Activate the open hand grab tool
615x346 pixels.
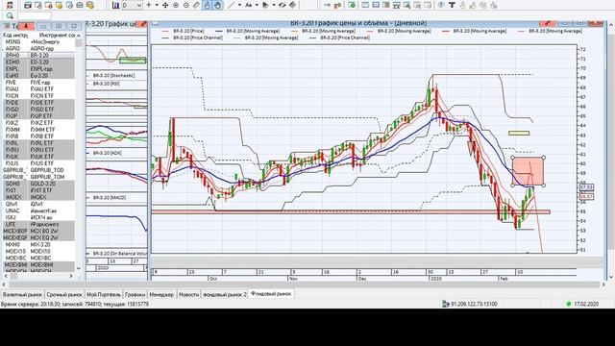218,5
